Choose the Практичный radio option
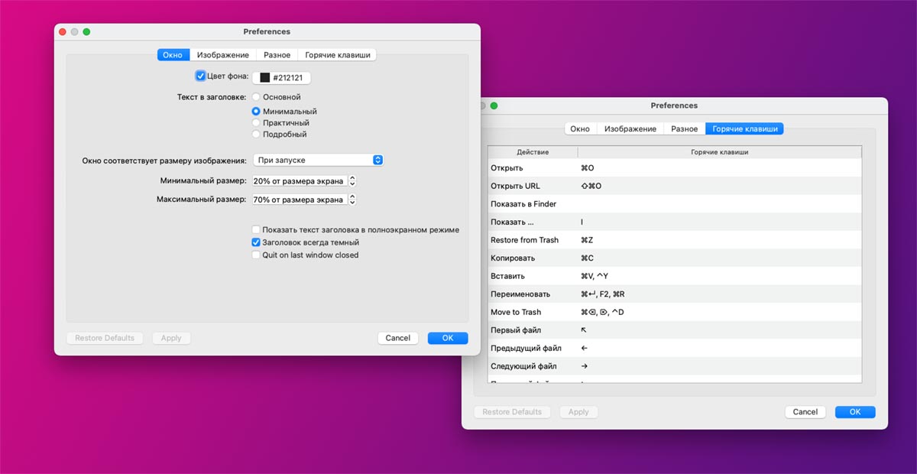The image size is (917, 474). point(257,122)
